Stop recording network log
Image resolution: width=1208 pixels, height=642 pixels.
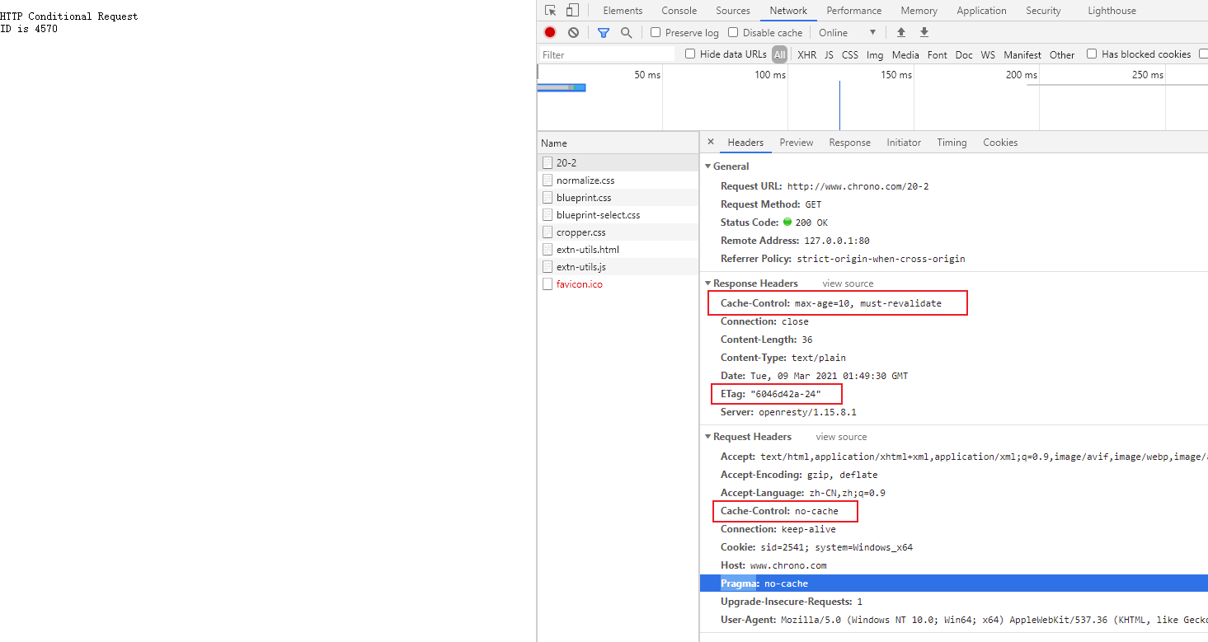coord(550,32)
